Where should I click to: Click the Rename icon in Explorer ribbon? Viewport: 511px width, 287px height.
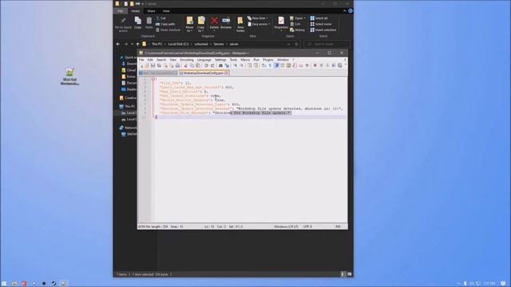click(226, 21)
